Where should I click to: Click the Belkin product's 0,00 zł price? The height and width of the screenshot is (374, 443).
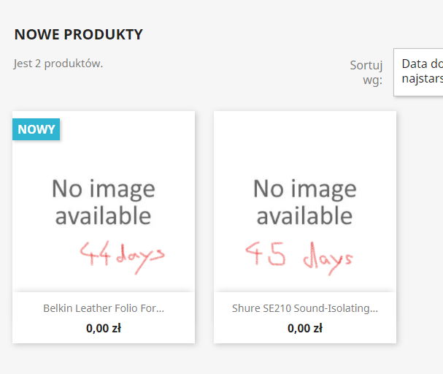click(103, 328)
